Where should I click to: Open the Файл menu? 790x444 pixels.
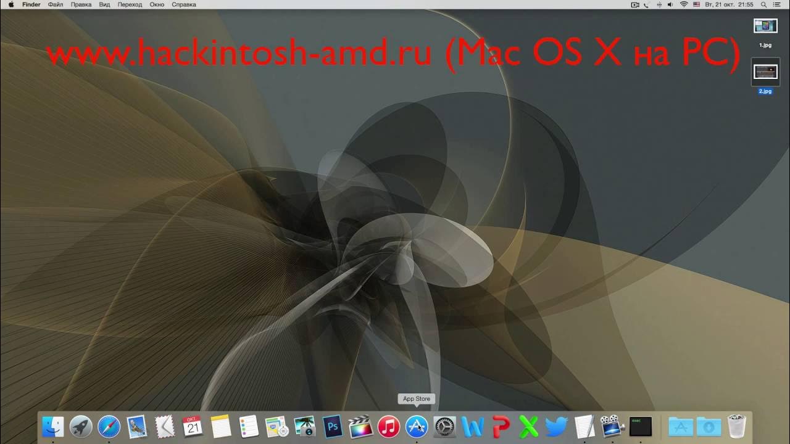point(56,4)
